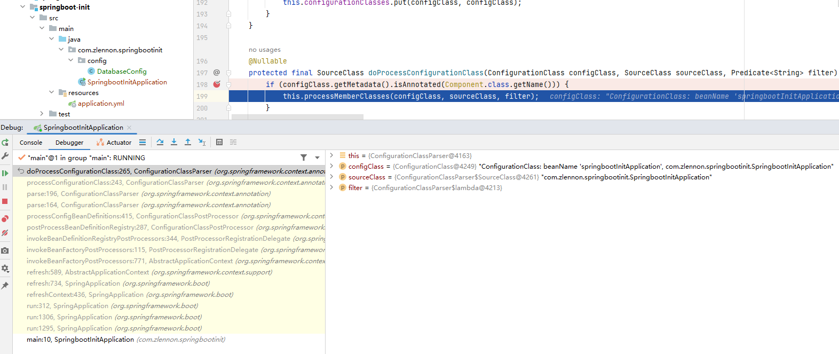Click the @Nullable annotation in code
The width and height of the screenshot is (839, 354).
(268, 61)
